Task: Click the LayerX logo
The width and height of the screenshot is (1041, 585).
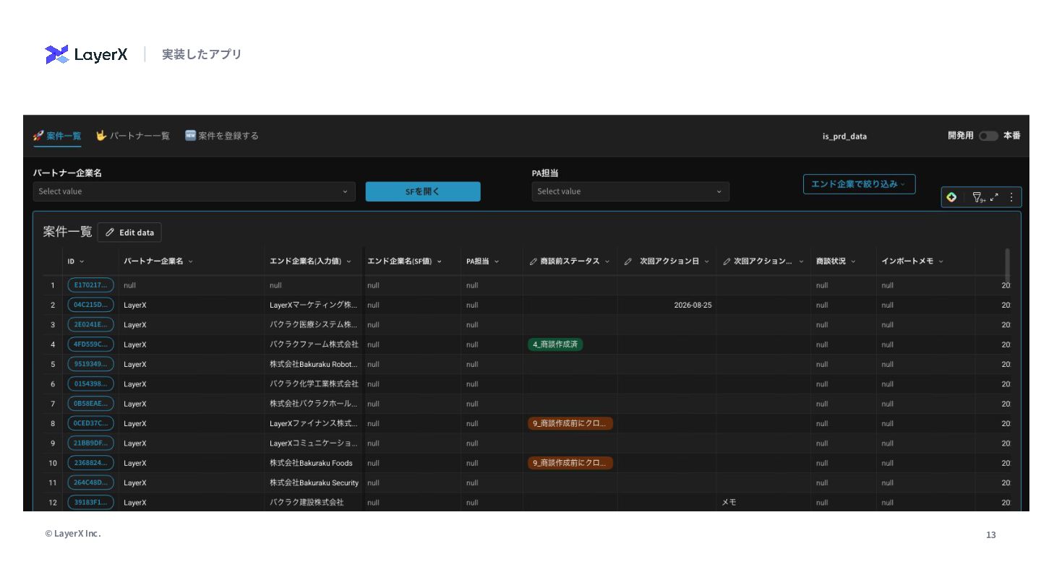Action: point(86,54)
